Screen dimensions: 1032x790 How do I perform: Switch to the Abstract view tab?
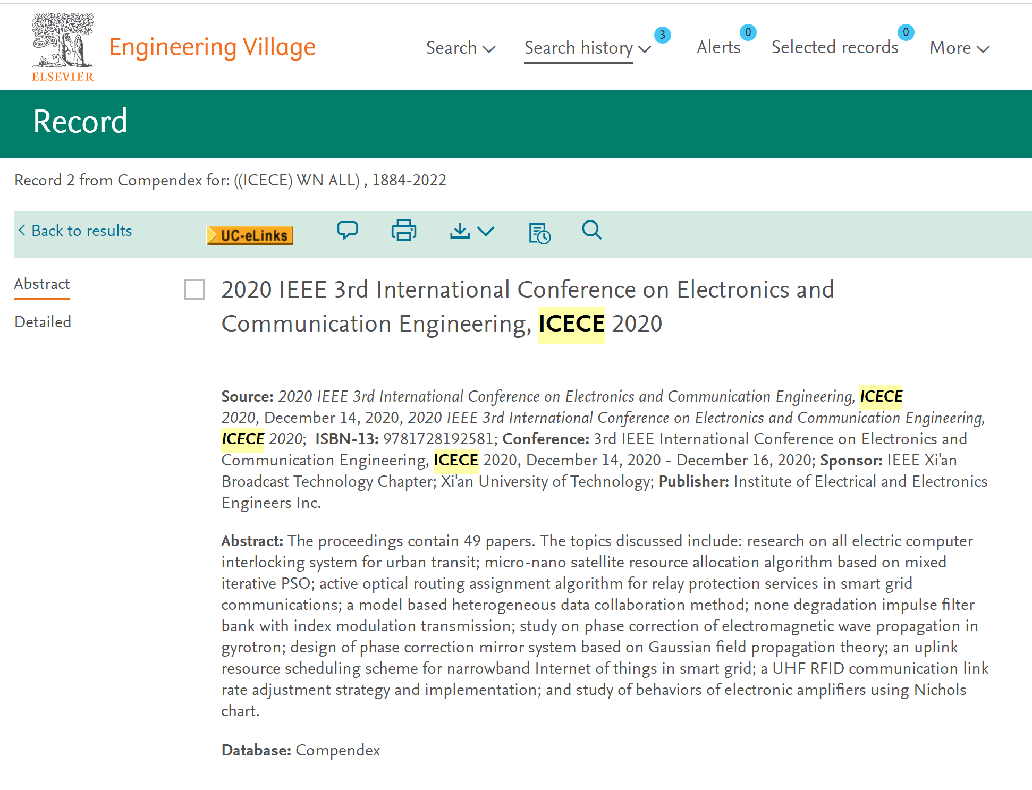[x=42, y=284]
